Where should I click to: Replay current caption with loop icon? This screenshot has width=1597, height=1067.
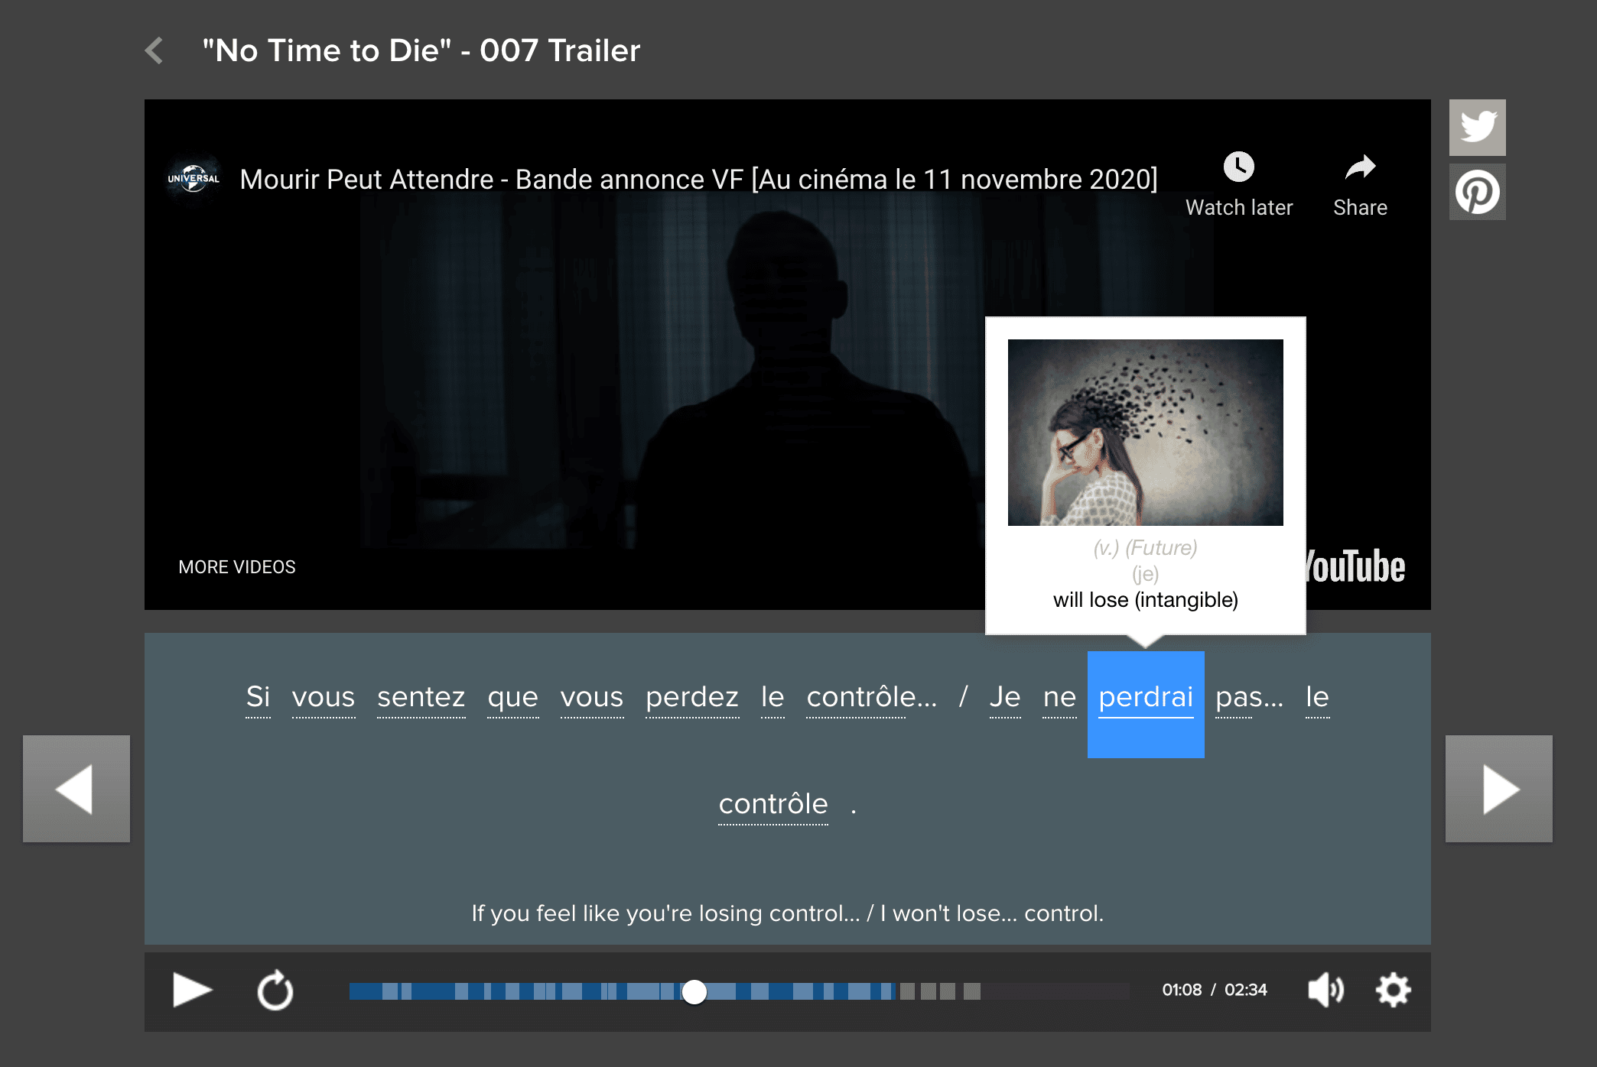(x=275, y=991)
